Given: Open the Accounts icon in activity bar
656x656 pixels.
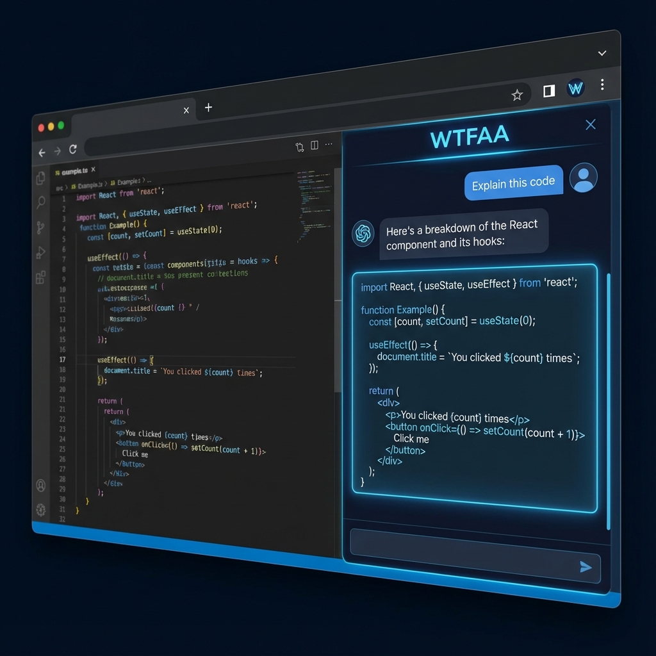Looking at the screenshot, I should tap(41, 486).
